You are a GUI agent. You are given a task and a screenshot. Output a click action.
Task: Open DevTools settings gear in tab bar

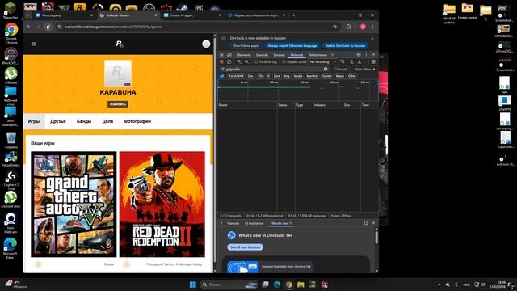coord(359,55)
